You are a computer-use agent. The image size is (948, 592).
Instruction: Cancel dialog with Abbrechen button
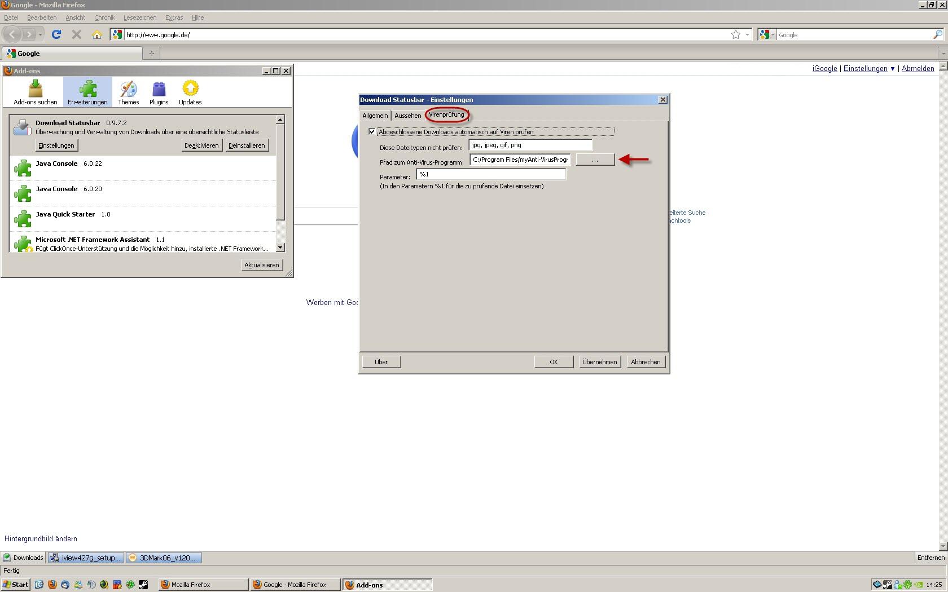[646, 362]
